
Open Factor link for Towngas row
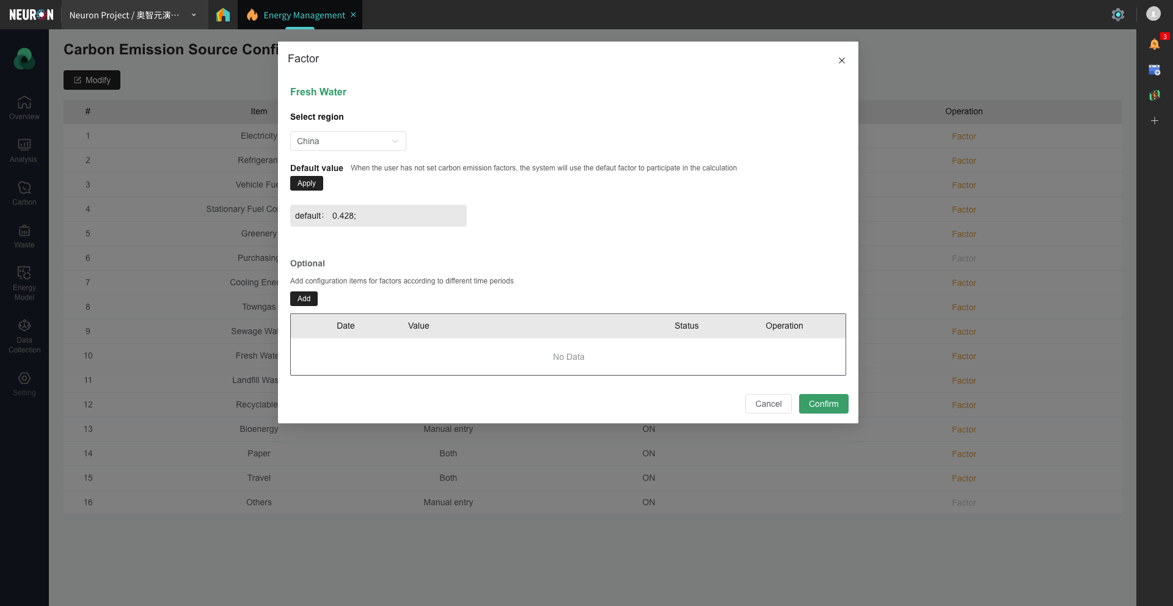[964, 307]
